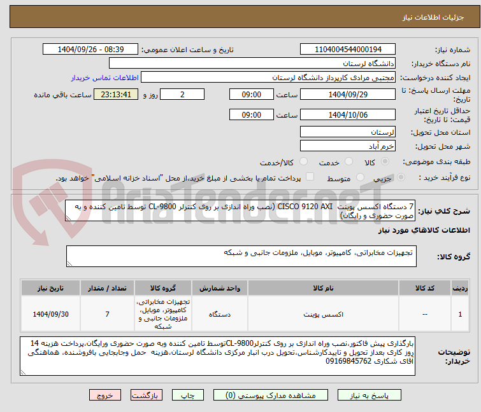481x412 pixels.
Task: Click the گروه کالا table column header
Action: click(x=163, y=288)
